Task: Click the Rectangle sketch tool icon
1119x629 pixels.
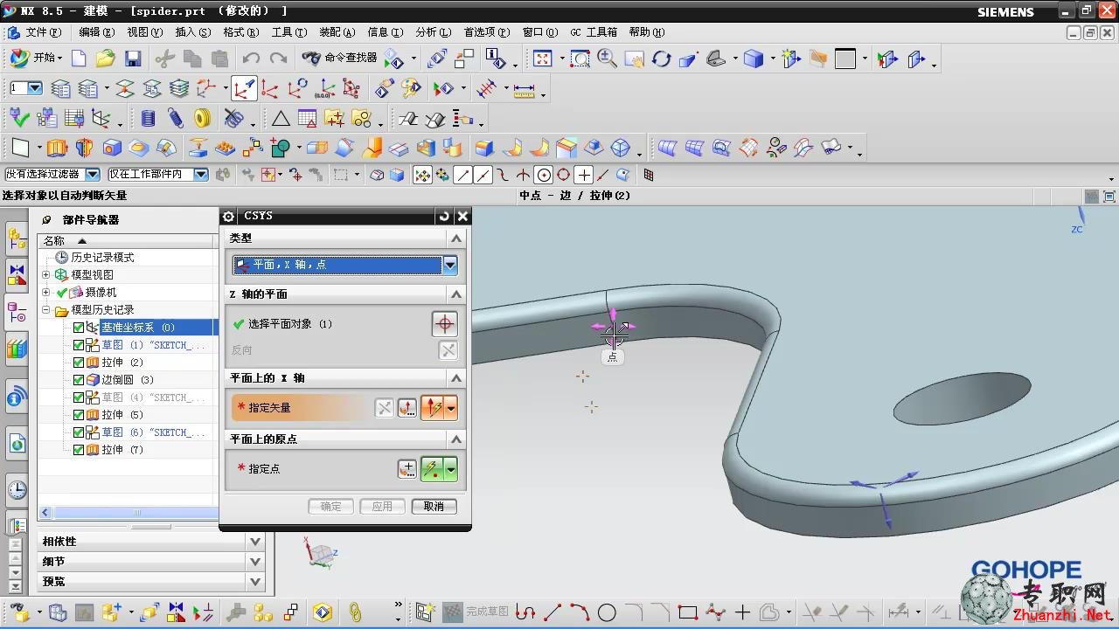Action: [x=688, y=612]
